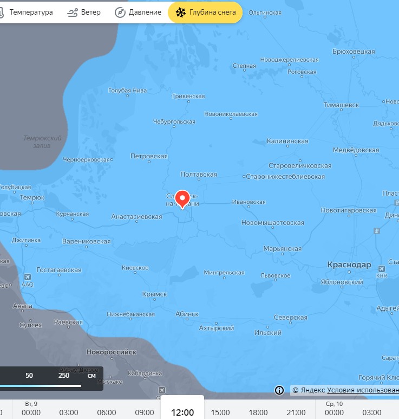Click the wind icon next to Ветер
The height and width of the screenshot is (419, 399).
coord(73,12)
